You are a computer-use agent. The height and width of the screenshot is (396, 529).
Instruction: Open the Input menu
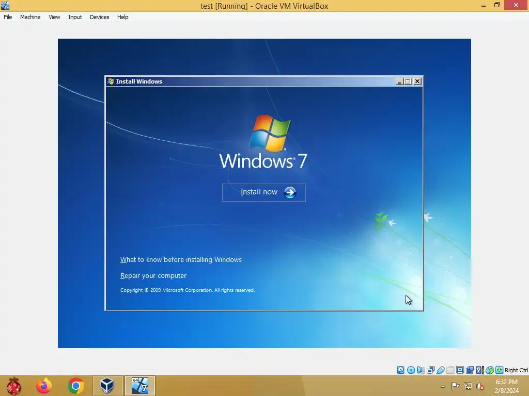tap(75, 17)
